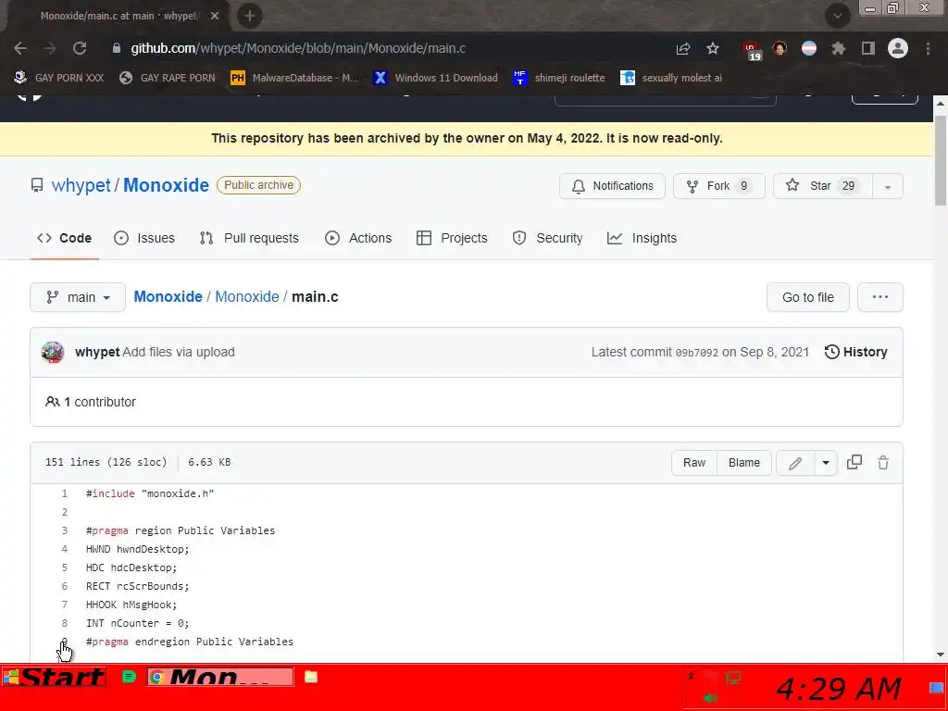Open the chevron tab search dropdown
Viewport: 948px width, 711px height.
coord(837,16)
